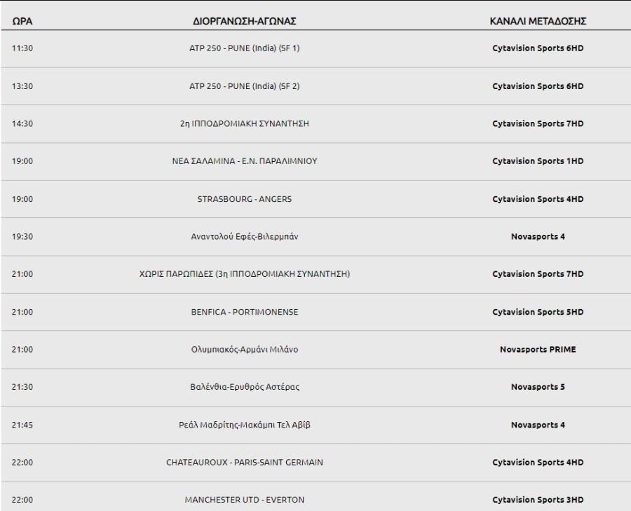Click the ΩΡΑ column header
Image resolution: width=631 pixels, height=511 pixels.
22,21
